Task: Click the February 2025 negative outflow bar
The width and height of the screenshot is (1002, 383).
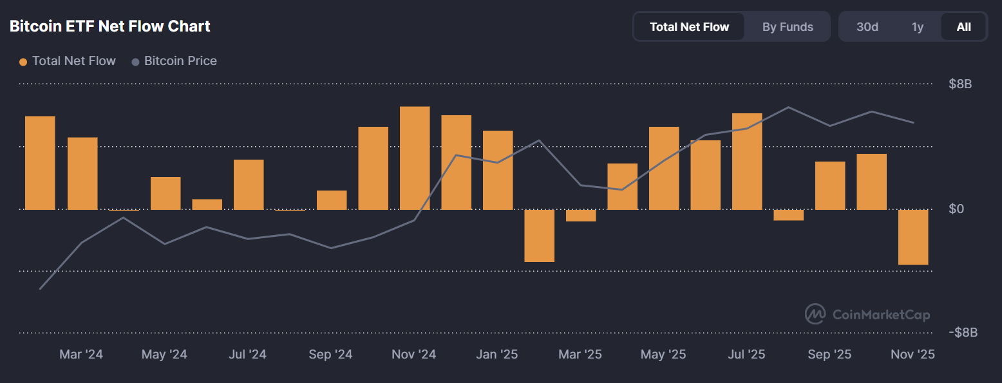Action: pyautogui.click(x=539, y=235)
